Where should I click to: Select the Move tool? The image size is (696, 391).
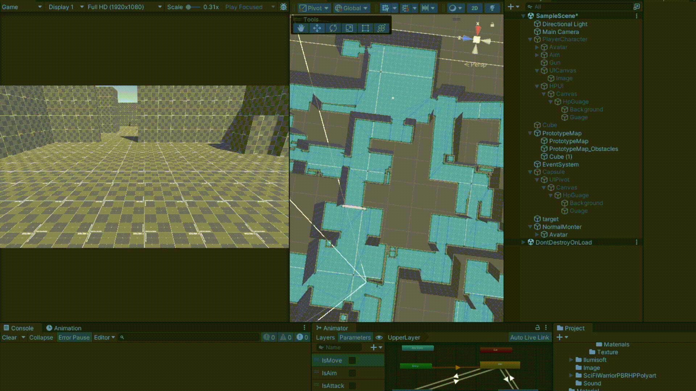(x=317, y=28)
